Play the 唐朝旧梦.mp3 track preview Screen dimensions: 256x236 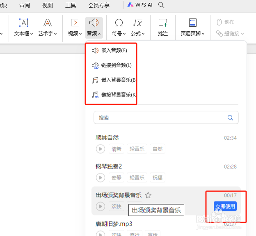tap(101, 234)
